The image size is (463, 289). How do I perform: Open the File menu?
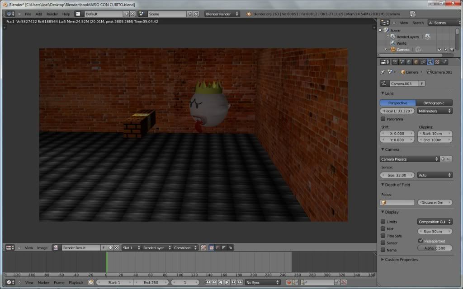click(28, 14)
